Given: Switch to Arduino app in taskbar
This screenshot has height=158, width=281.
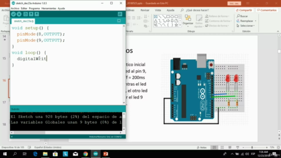Looking at the screenshot, I should 96,154.
